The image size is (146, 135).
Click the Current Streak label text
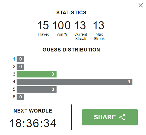pos(81,36)
